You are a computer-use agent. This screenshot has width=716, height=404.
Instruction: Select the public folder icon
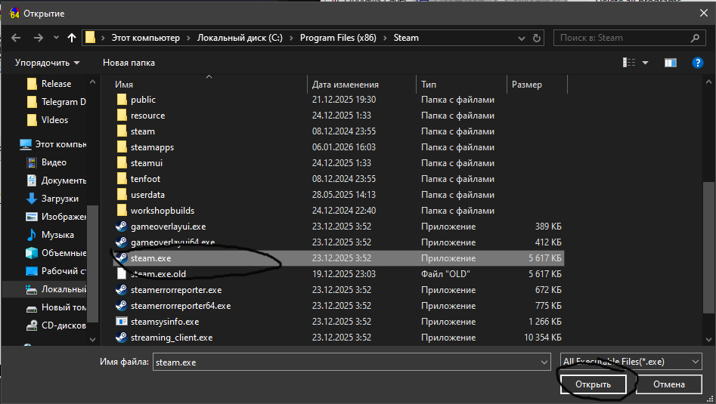pos(122,100)
